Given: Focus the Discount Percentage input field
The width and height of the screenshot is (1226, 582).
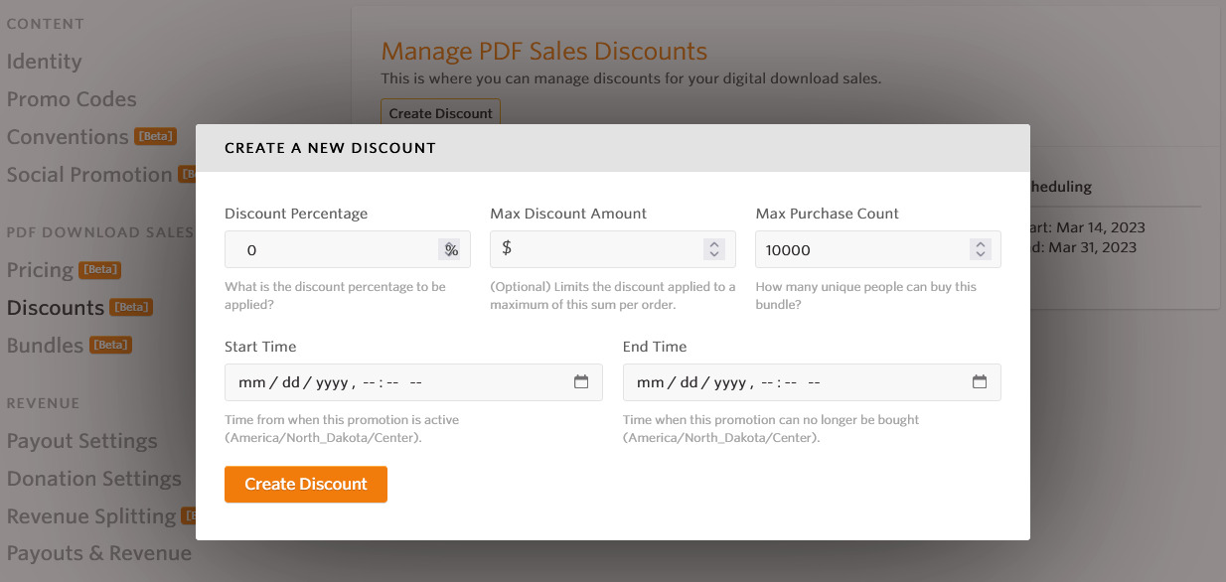Looking at the screenshot, I should 348,250.
